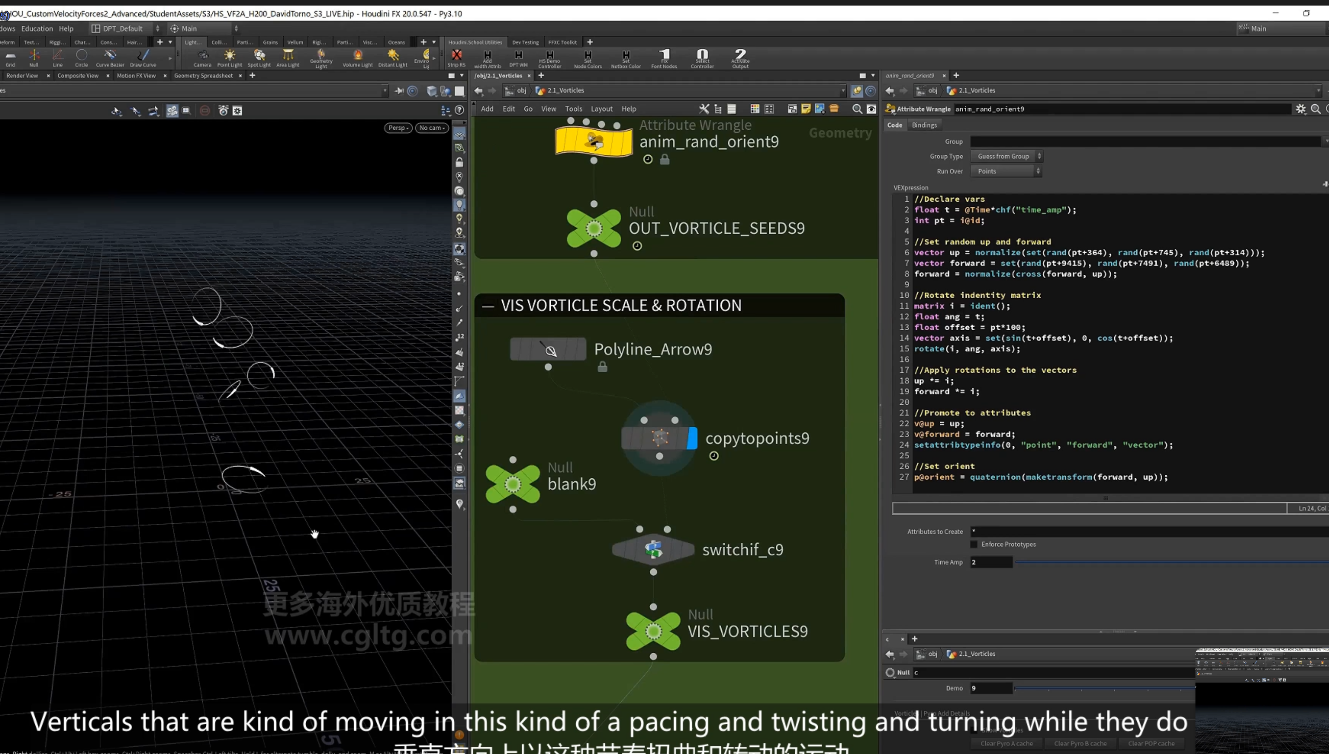
Task: Click the Clear Pyro A cache button
Action: (1006, 743)
